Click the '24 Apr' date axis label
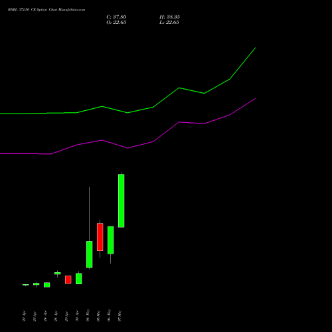The image size is (332, 332). tap(45, 316)
